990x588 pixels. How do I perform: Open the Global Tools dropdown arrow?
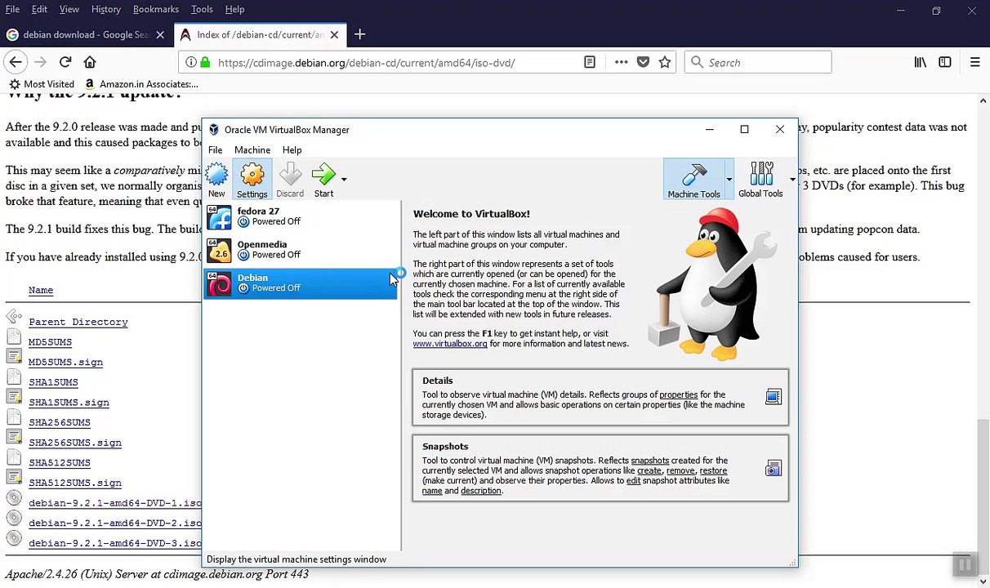(x=792, y=179)
